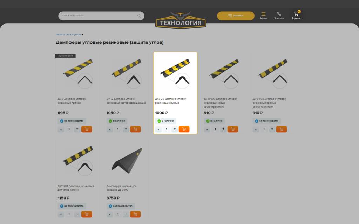
Task: Add ДУ-8 damper to cart
Action: click(x=87, y=129)
